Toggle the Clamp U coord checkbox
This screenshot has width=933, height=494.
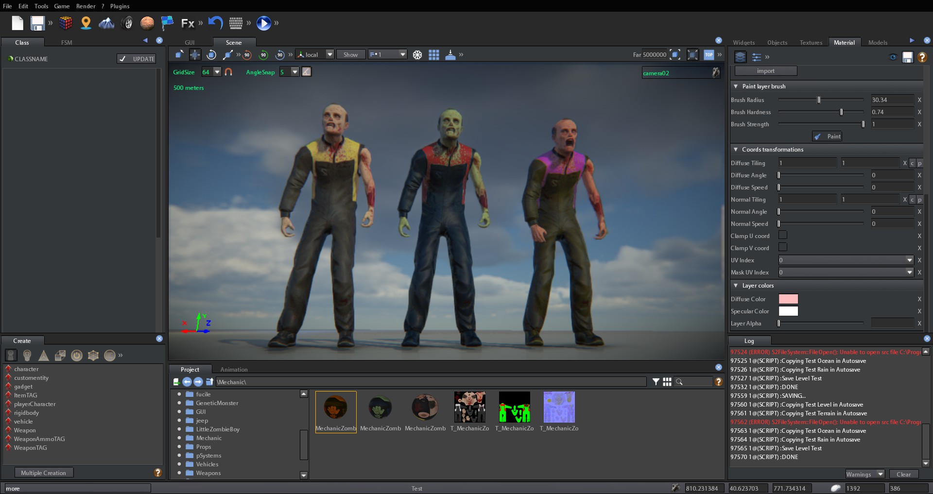(783, 236)
